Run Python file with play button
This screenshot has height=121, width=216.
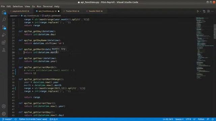(x=198, y=11)
